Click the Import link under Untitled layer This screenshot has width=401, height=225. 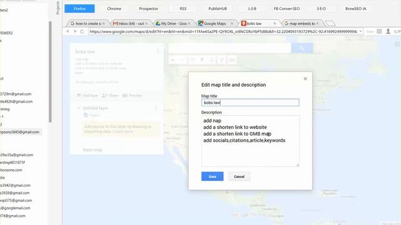[92, 115]
